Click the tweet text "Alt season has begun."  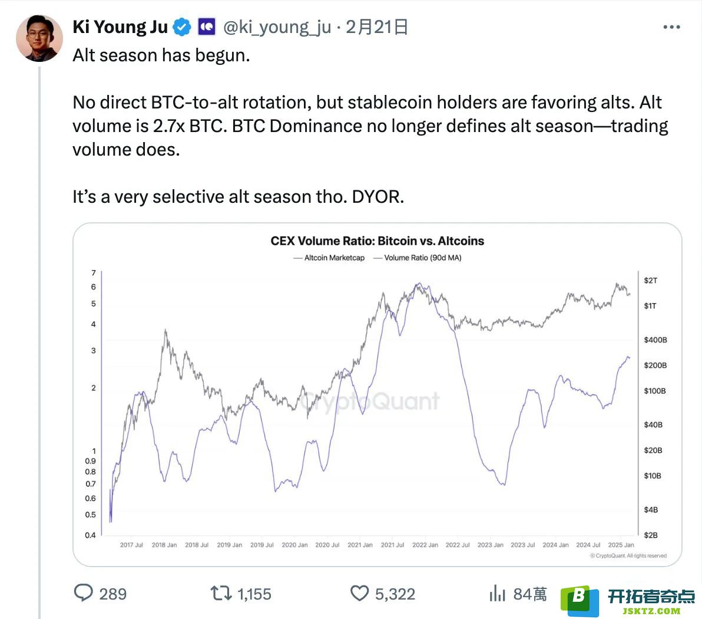[161, 55]
